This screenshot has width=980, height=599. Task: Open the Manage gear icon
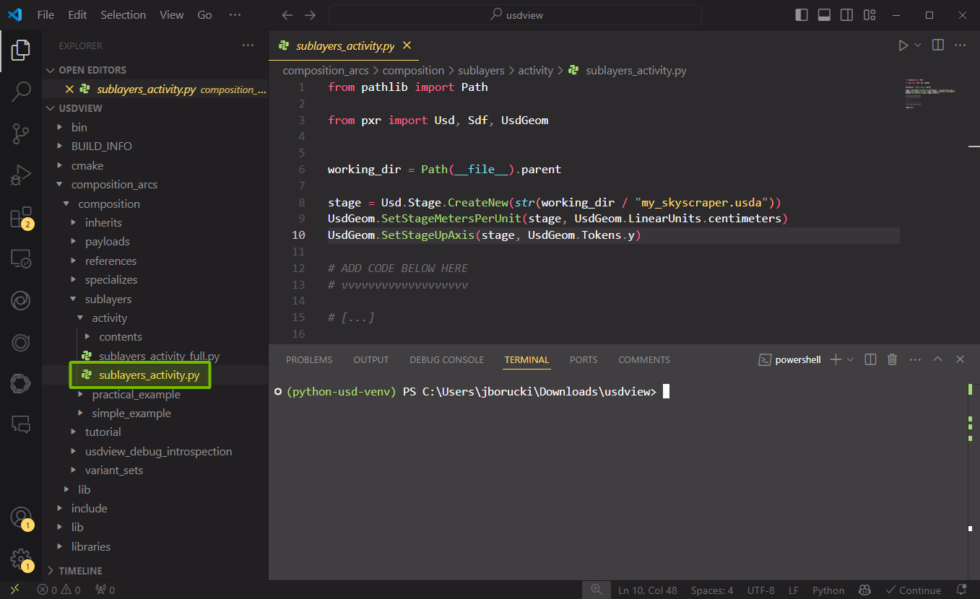point(21,559)
